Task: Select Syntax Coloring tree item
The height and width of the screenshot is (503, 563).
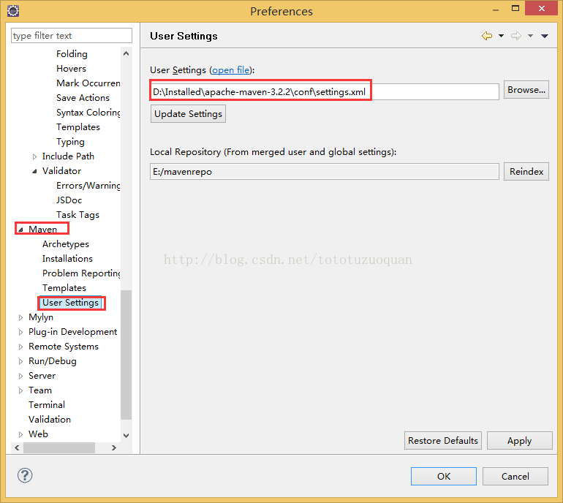Action: tap(88, 113)
